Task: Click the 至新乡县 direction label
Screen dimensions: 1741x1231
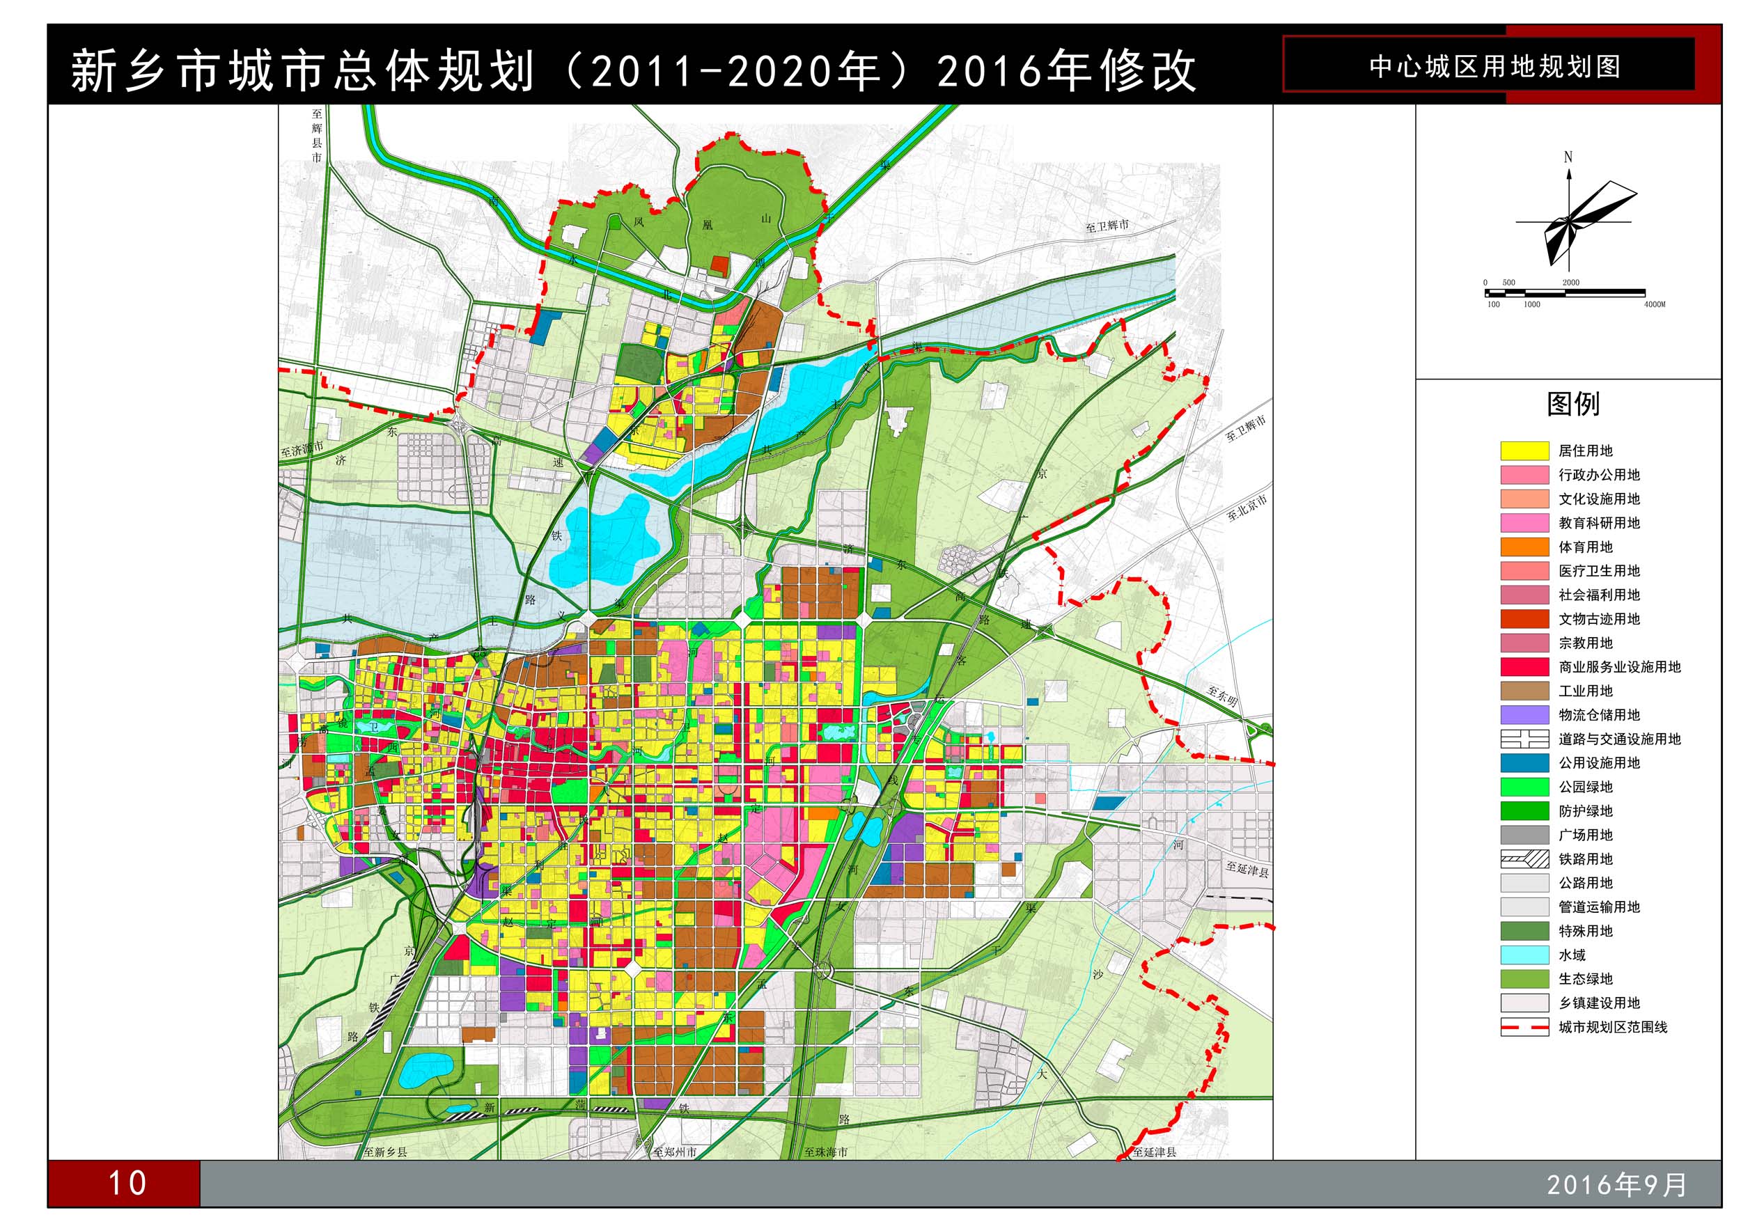Action: click(385, 1152)
